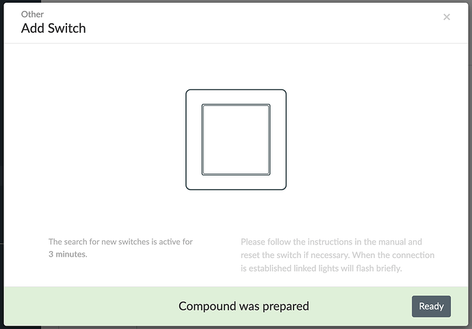472x329 pixels.
Task: Click the "Add Switch" dialog title
Action: (x=53, y=28)
